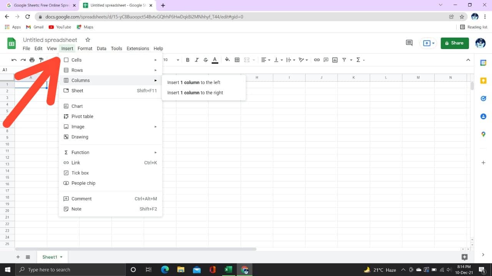Click the Redo icon in toolbar
Viewport: 492px width, 276px height.
click(23, 60)
